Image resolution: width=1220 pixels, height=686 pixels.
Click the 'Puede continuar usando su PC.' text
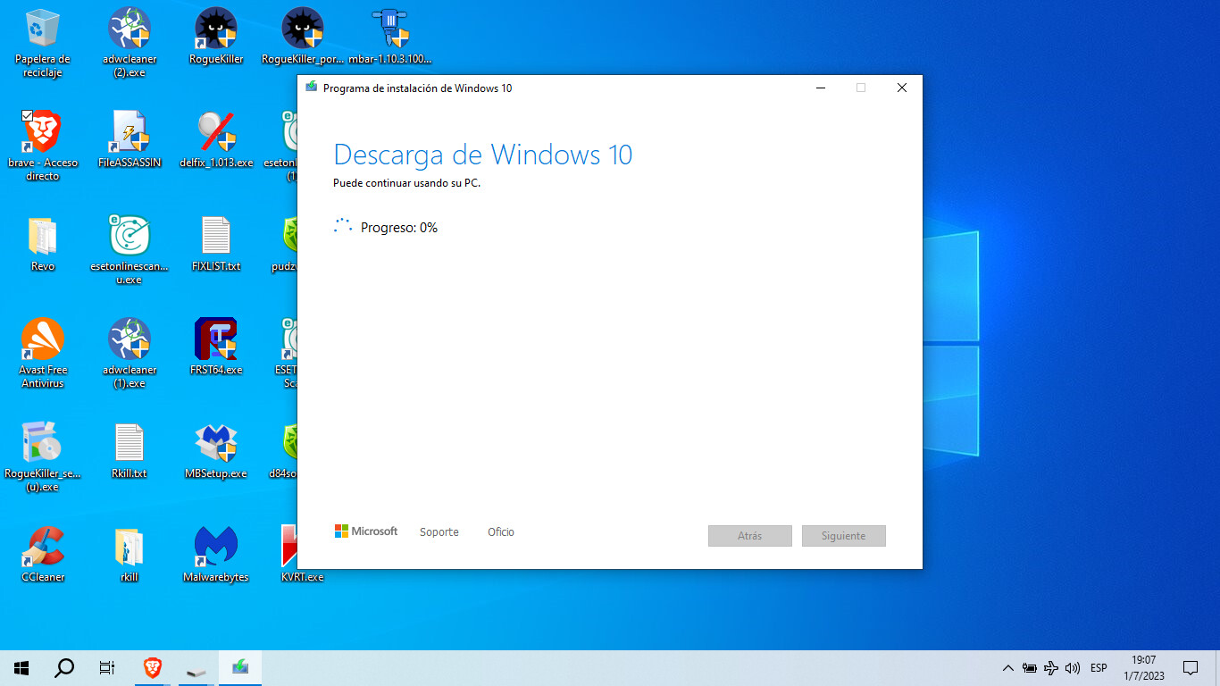pos(406,183)
